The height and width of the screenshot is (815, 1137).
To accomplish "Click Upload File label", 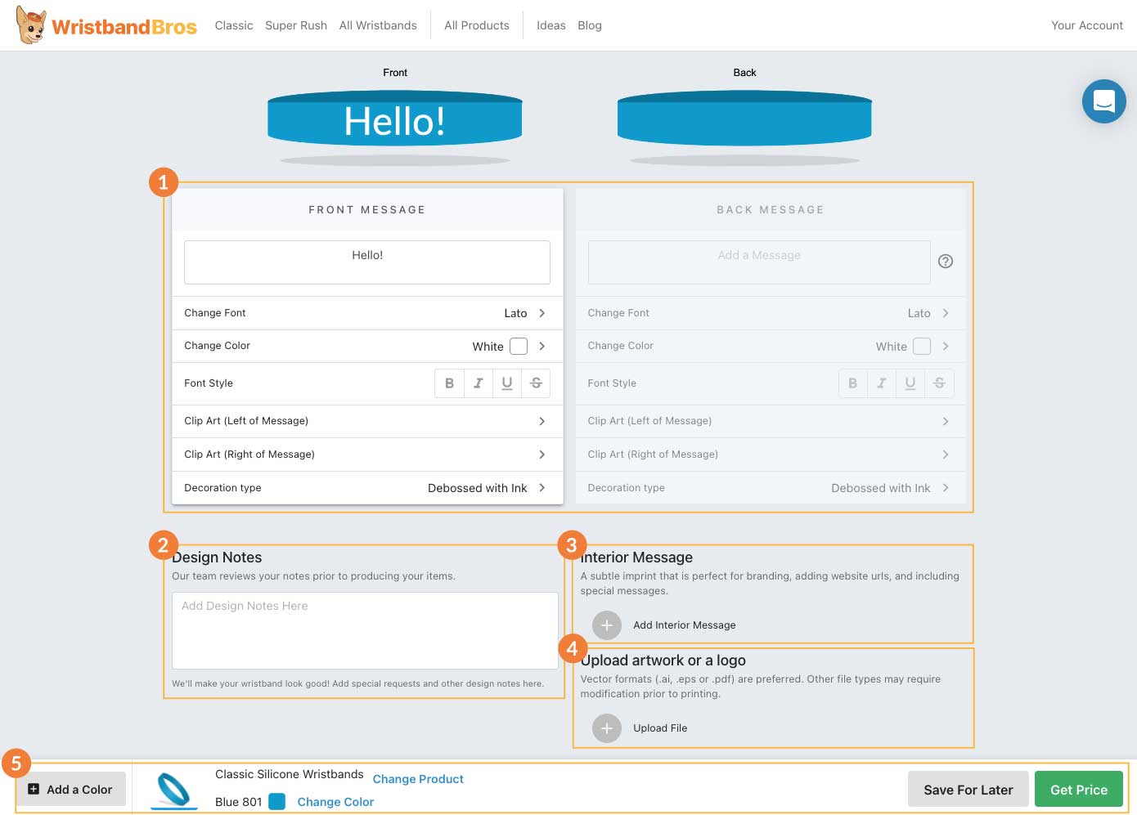I will pyautogui.click(x=660, y=728).
